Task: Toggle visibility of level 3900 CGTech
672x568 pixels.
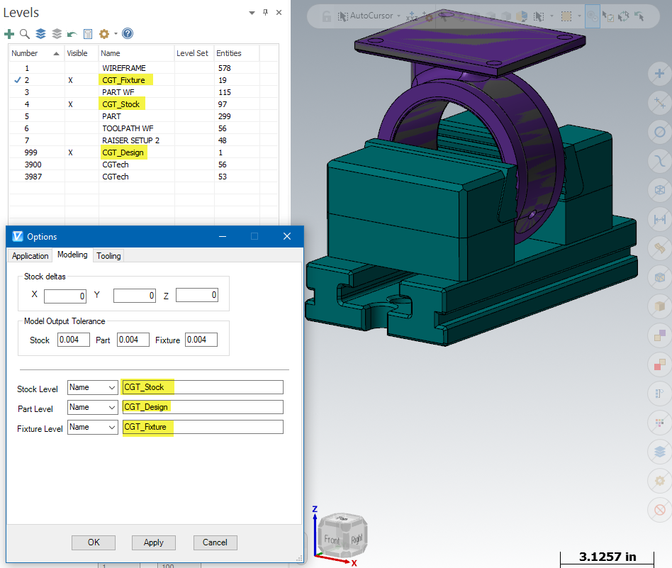Action: [x=82, y=165]
